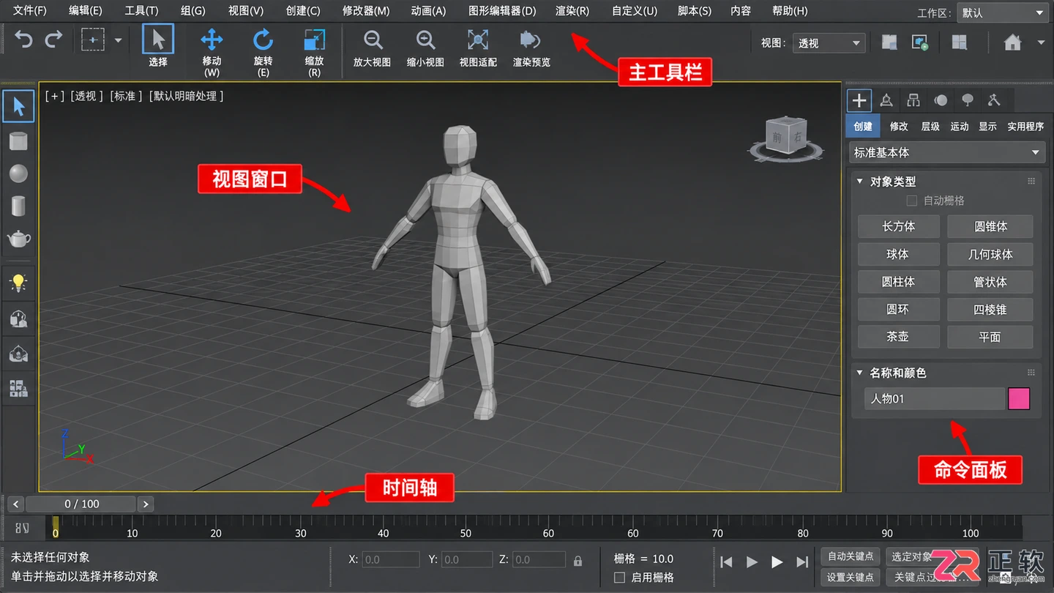Image resolution: width=1054 pixels, height=593 pixels.
Task: Click frame 50 on the timeline
Action: [x=466, y=533]
